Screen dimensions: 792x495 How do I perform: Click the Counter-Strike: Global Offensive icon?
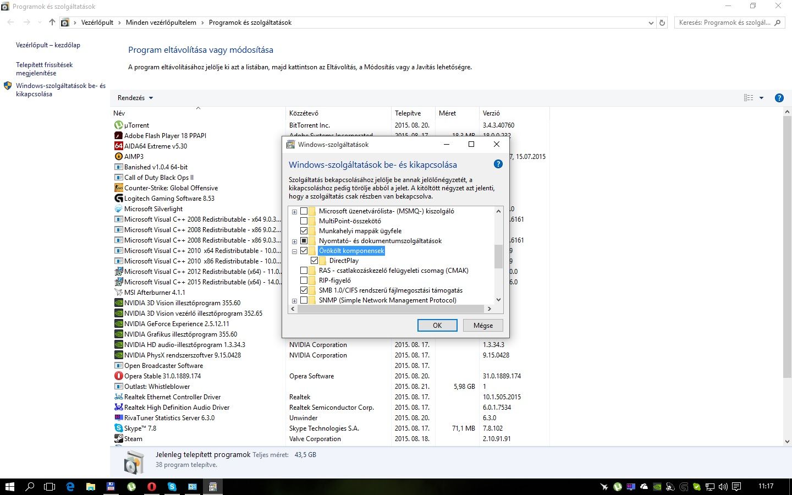click(x=118, y=188)
